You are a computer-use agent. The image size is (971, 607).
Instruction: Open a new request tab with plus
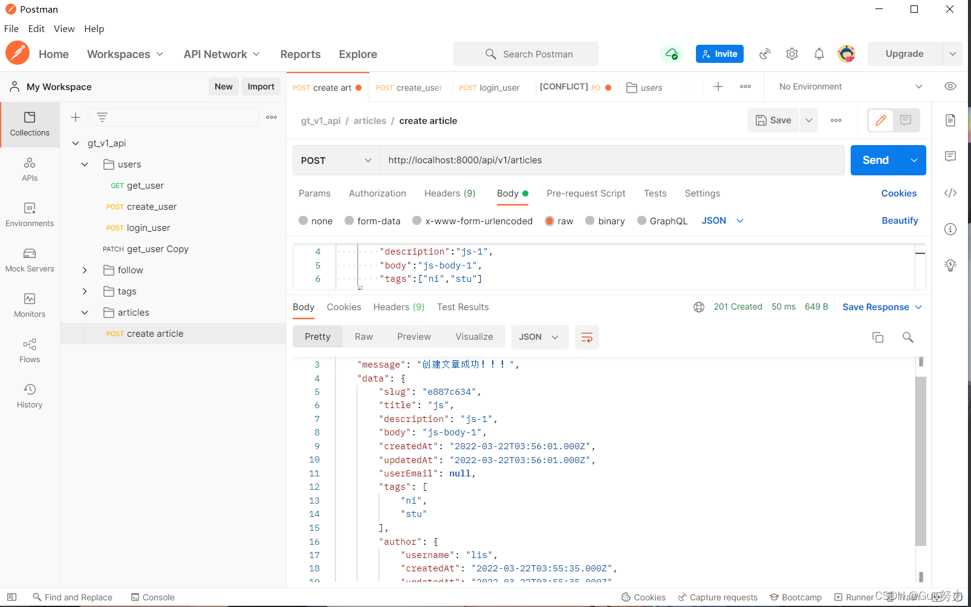718,86
